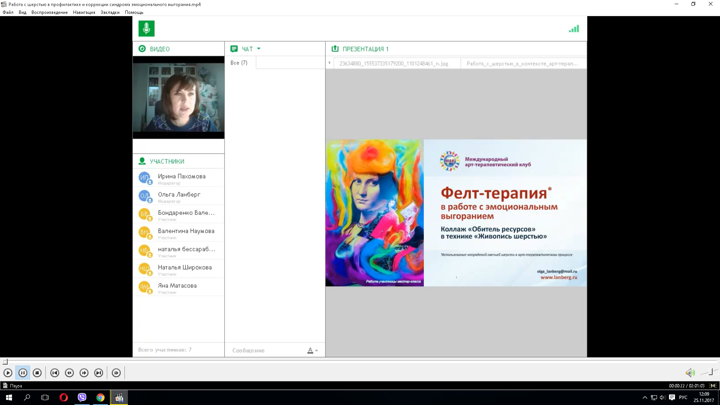Viewport: 720px width, 405px height.
Task: Check the green signal strength indicator
Action: (x=574, y=28)
